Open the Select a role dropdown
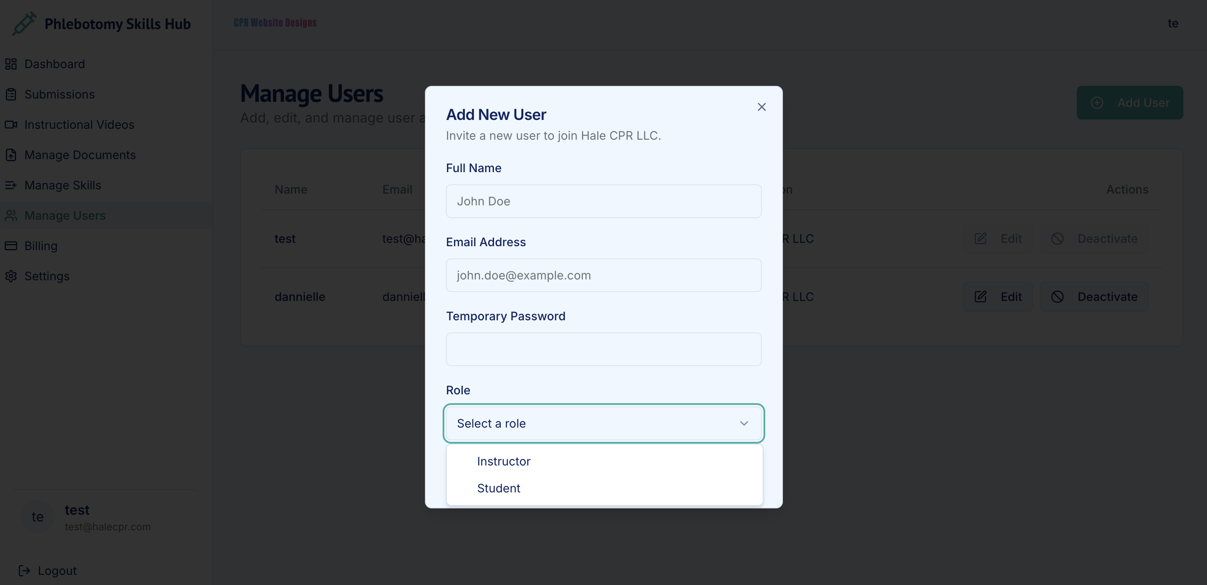The height and width of the screenshot is (585, 1207). 603,423
